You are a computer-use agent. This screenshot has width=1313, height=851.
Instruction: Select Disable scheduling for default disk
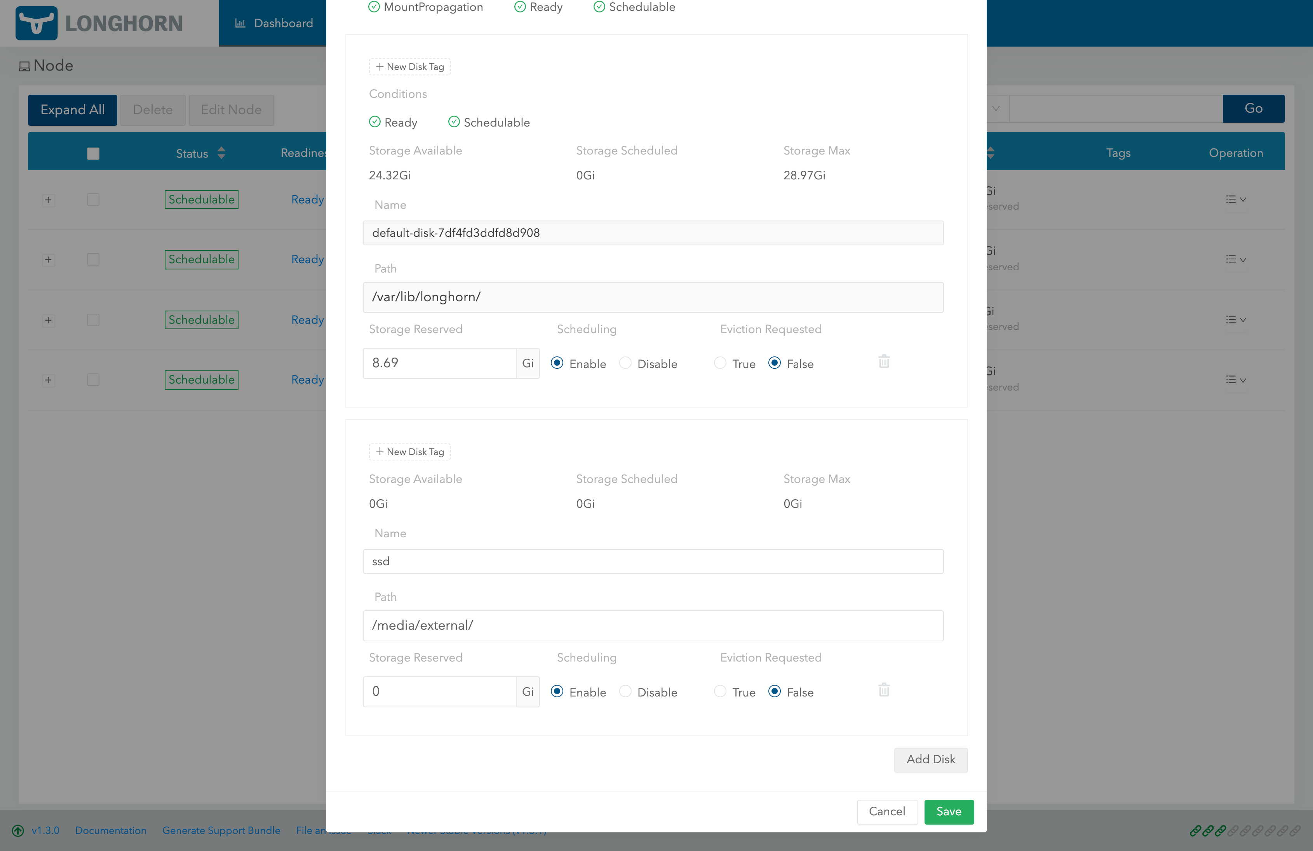tap(625, 363)
